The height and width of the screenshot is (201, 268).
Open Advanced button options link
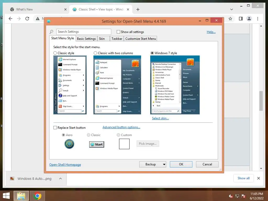pos(121,127)
